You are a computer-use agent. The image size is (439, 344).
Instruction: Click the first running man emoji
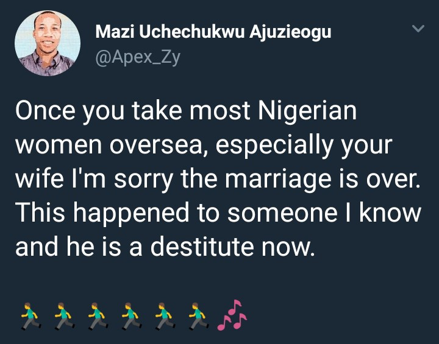coord(27,317)
